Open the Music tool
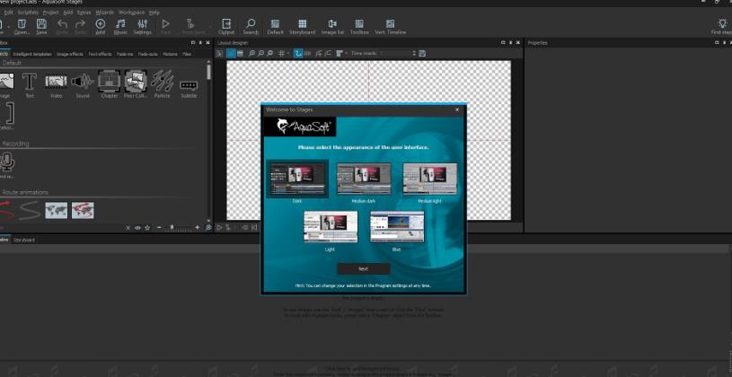Screen dimensions: 732x377 [x=120, y=27]
